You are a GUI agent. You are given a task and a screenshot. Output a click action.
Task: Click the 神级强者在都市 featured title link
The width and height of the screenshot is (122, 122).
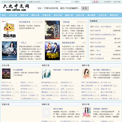click(x=68, y=43)
